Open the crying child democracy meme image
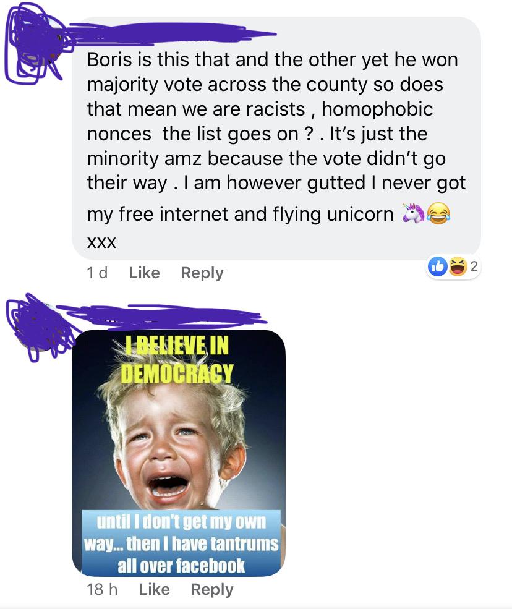This screenshot has height=609, width=512. (x=179, y=453)
